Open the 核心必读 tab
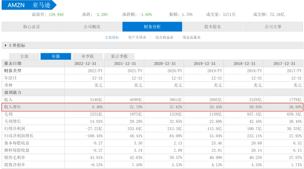The width and height of the screenshot is (304, 169). pos(32,27)
